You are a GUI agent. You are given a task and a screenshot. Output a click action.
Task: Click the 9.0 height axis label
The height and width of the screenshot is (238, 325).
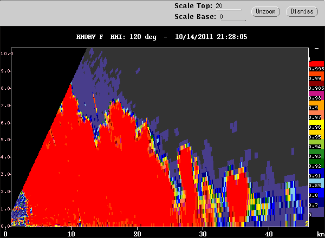[5, 71]
